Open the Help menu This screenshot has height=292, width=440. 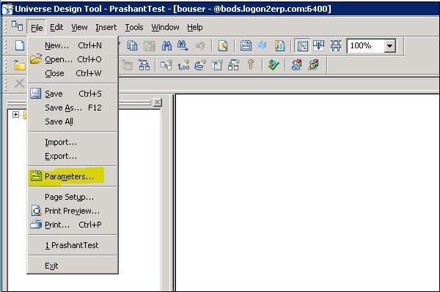click(195, 27)
